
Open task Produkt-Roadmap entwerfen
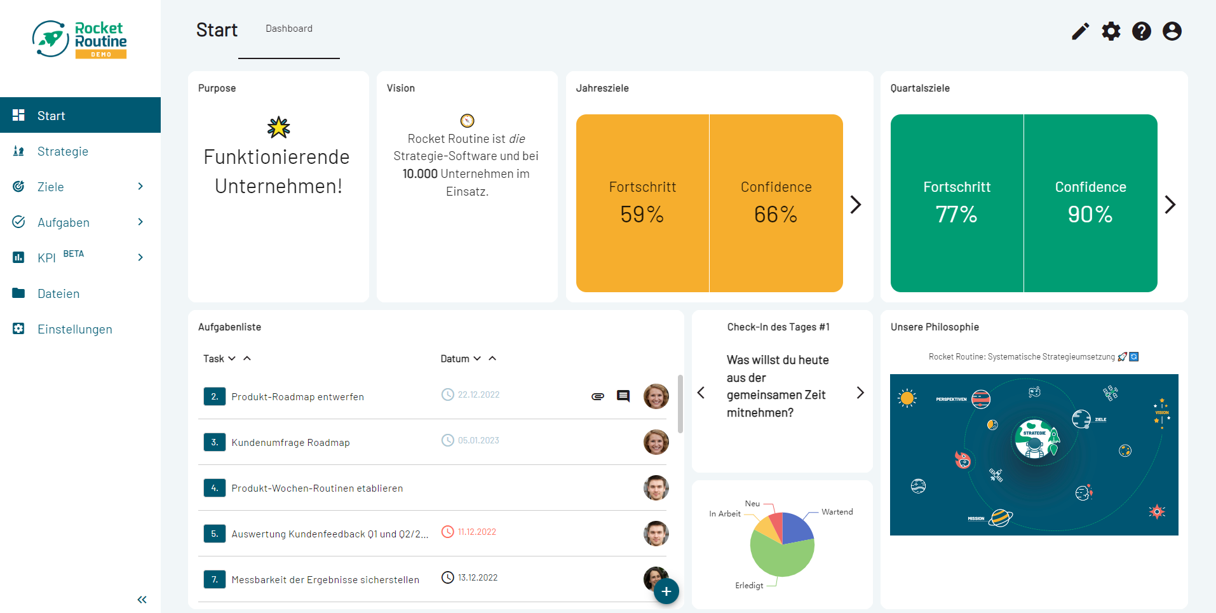pos(297,397)
